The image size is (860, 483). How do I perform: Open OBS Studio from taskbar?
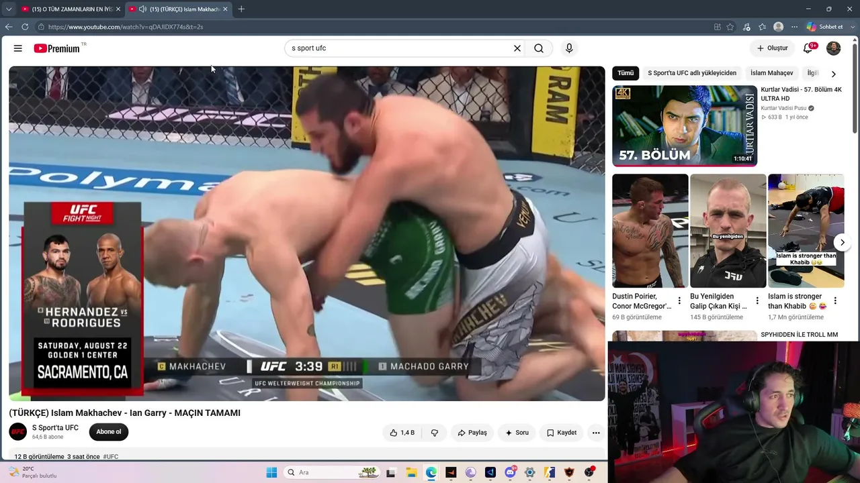589,472
